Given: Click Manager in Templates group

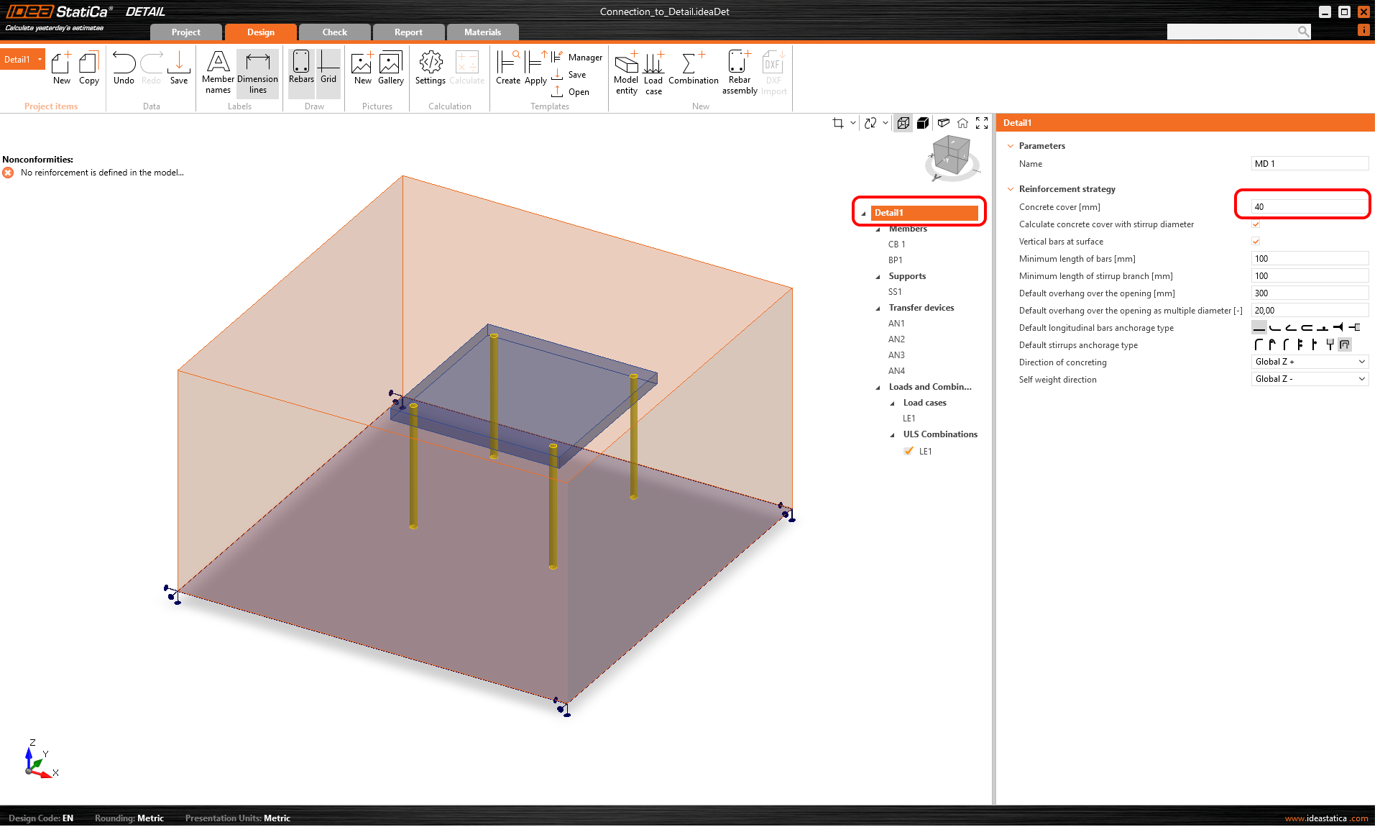Looking at the screenshot, I should click(584, 58).
